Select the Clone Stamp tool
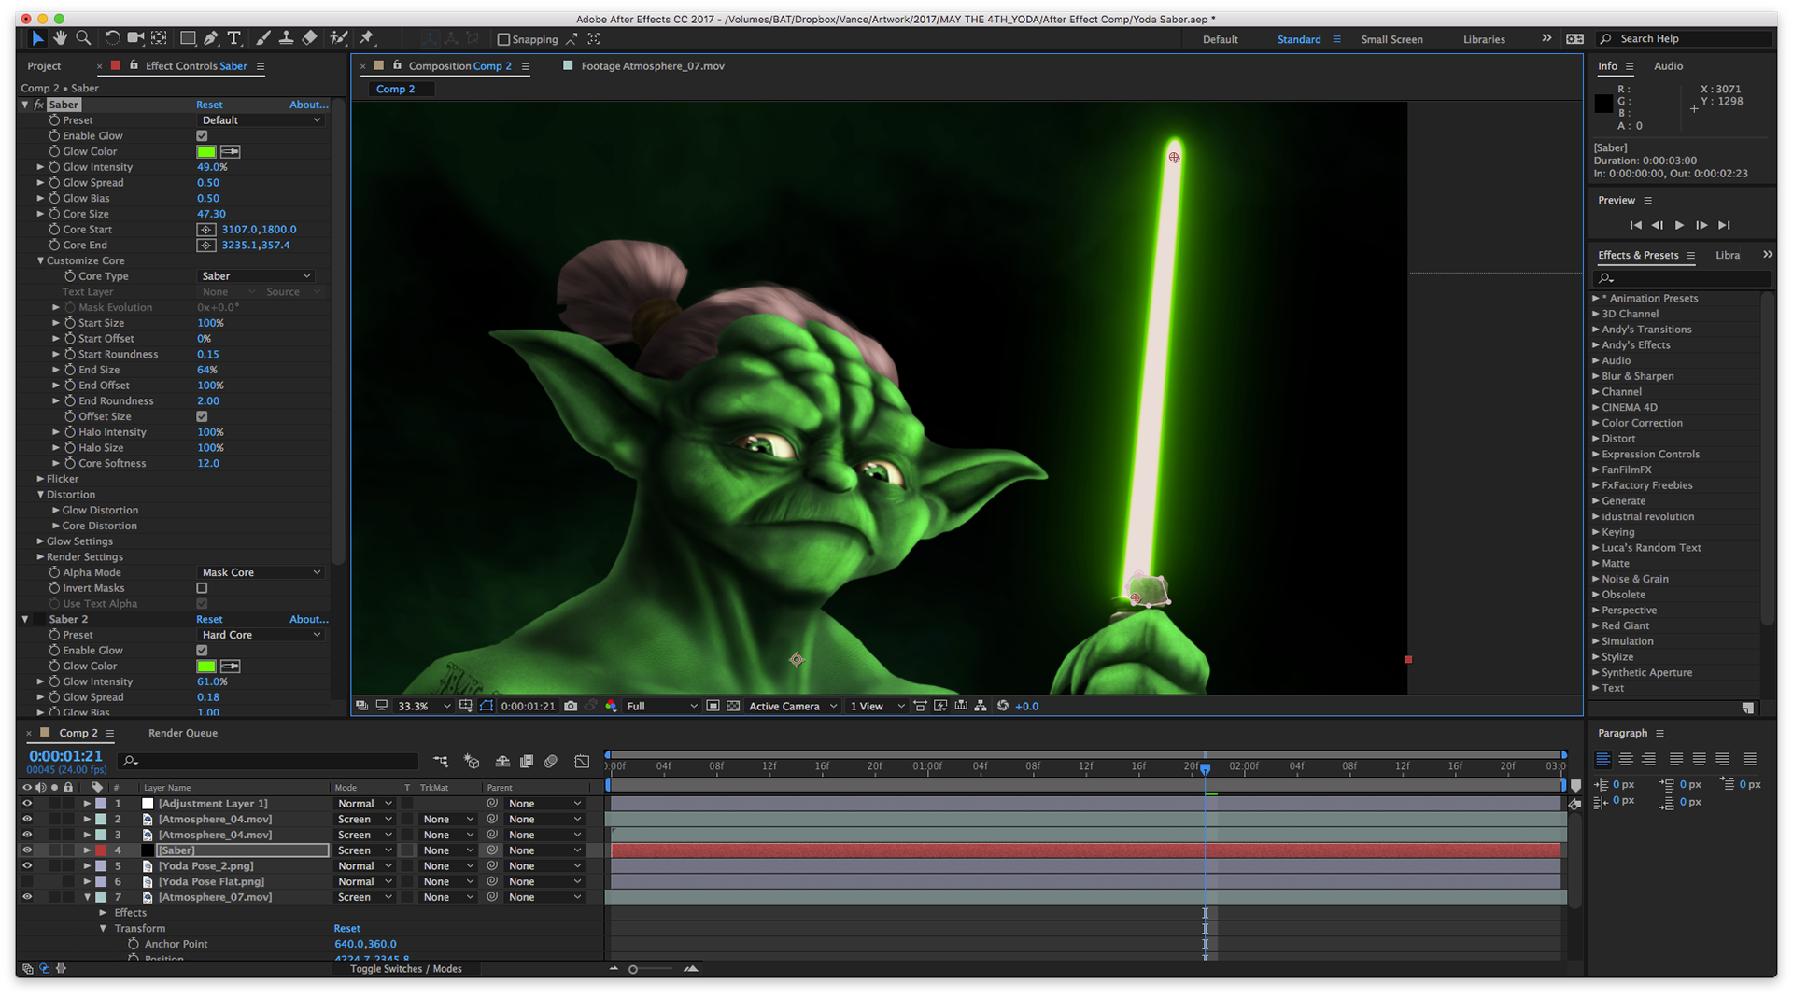The height and width of the screenshot is (997, 1793). tap(286, 38)
